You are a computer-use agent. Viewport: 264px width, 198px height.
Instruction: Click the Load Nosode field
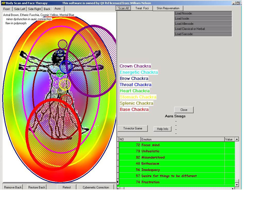click(203, 13)
